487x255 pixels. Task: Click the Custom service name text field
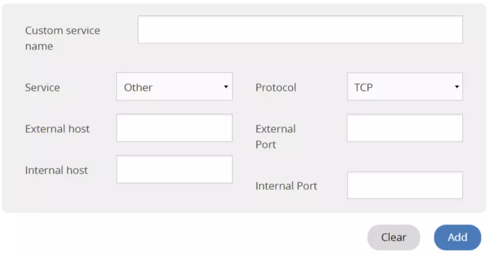(x=300, y=30)
